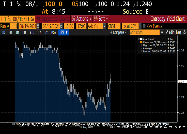187x134 pixels.
Task: Open the Local CCY currency dropdown
Action: coord(139,26)
